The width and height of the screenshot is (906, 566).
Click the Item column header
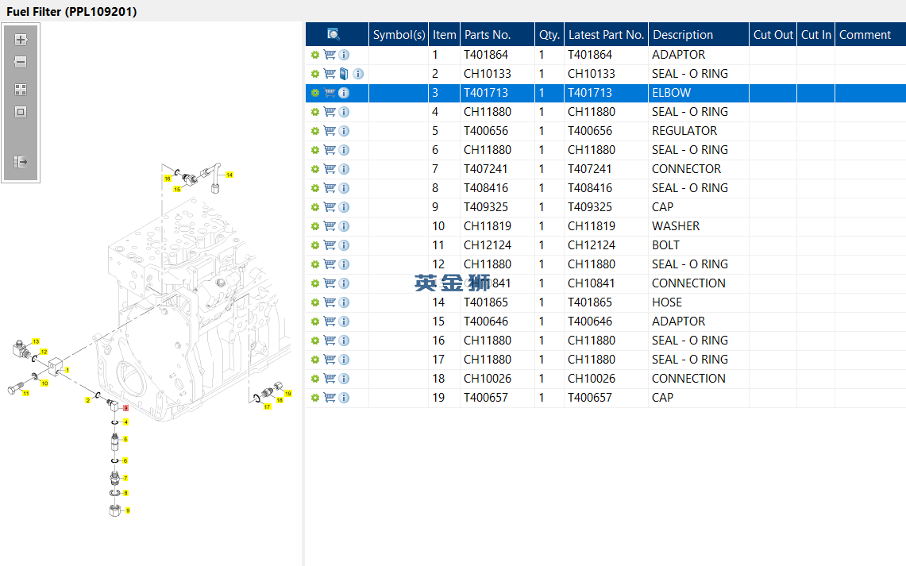click(x=445, y=35)
